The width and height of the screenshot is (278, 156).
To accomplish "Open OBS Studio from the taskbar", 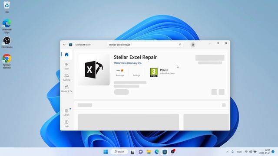I will [x=173, y=151].
